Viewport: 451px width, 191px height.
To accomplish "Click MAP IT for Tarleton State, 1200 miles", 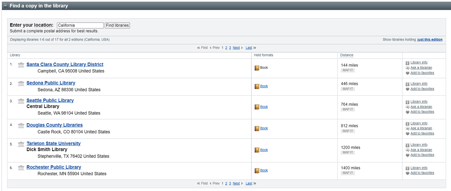I will [x=348, y=152].
